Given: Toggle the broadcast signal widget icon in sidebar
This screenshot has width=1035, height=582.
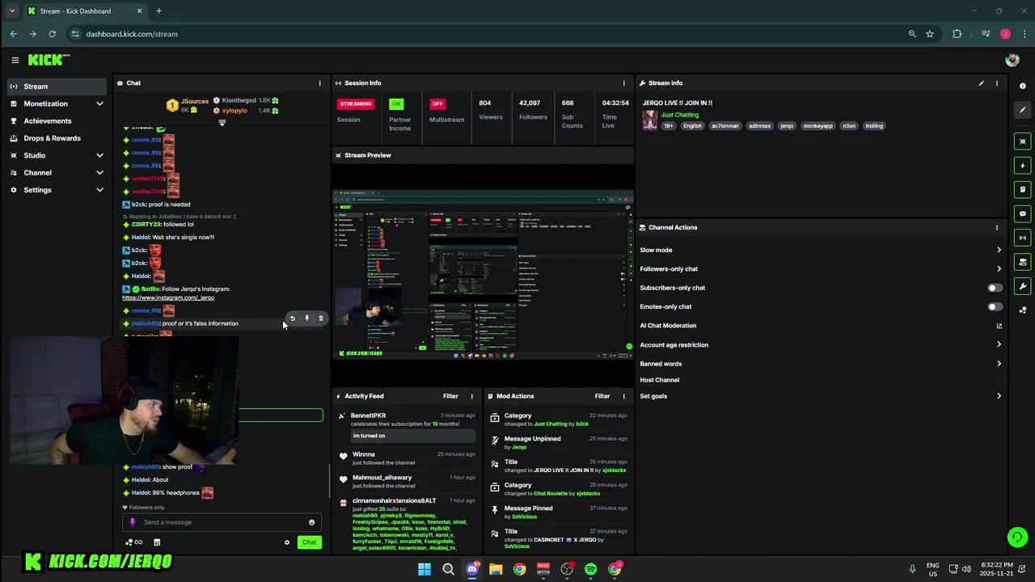Looking at the screenshot, I should coord(1023,238).
